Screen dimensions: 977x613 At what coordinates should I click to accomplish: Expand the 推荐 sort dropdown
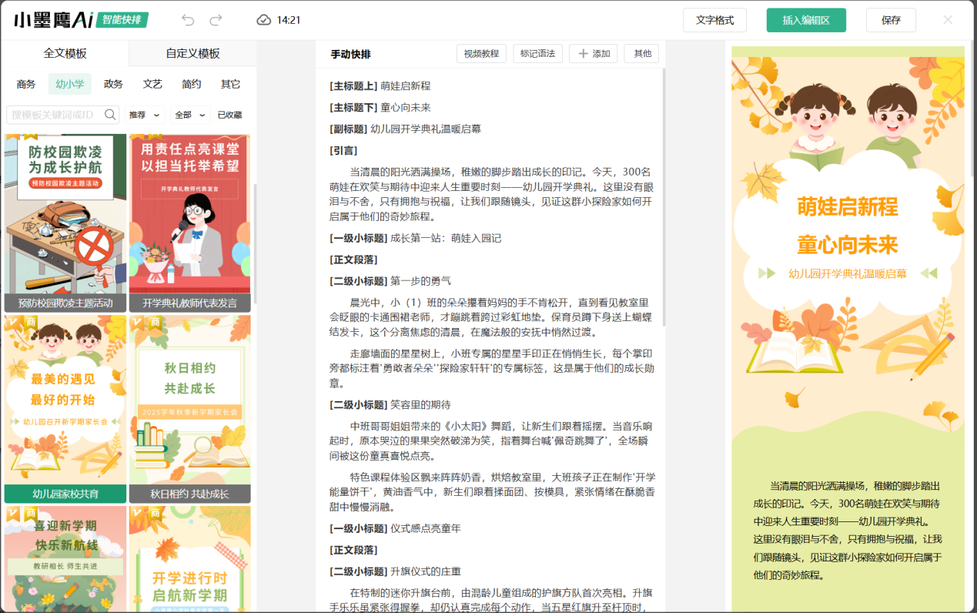(145, 115)
